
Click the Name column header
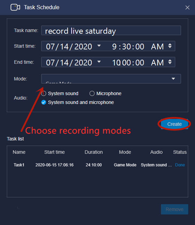19,152
